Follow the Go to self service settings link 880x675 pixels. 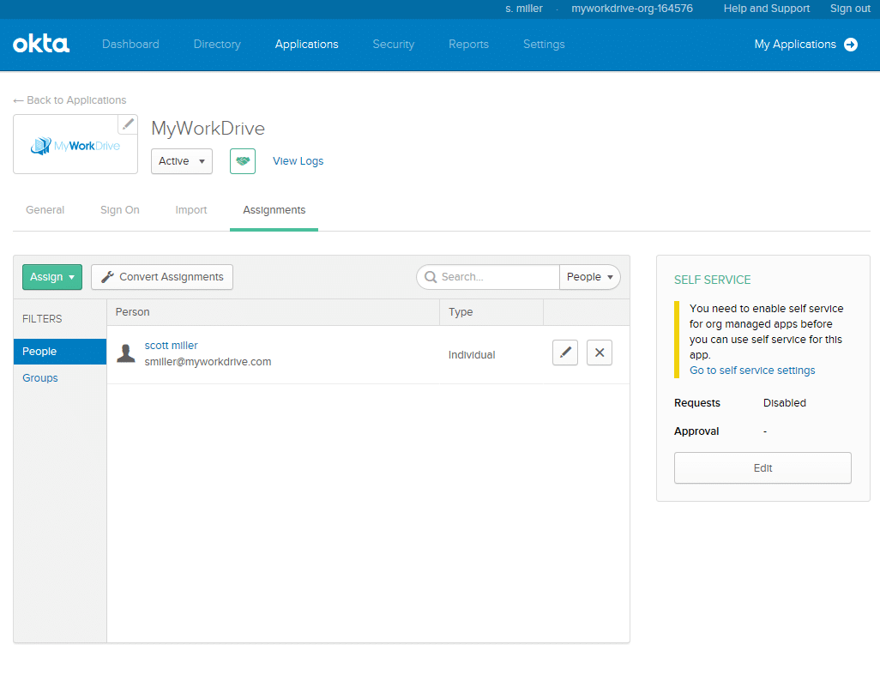pos(752,371)
